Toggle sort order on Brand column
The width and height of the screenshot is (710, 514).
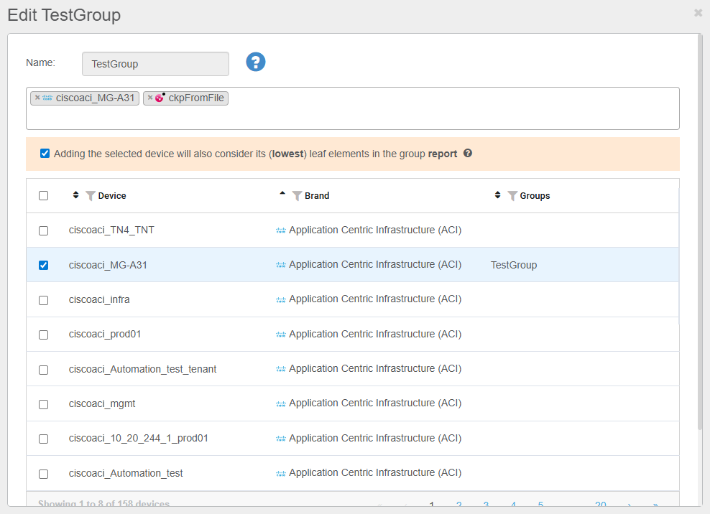click(x=282, y=195)
